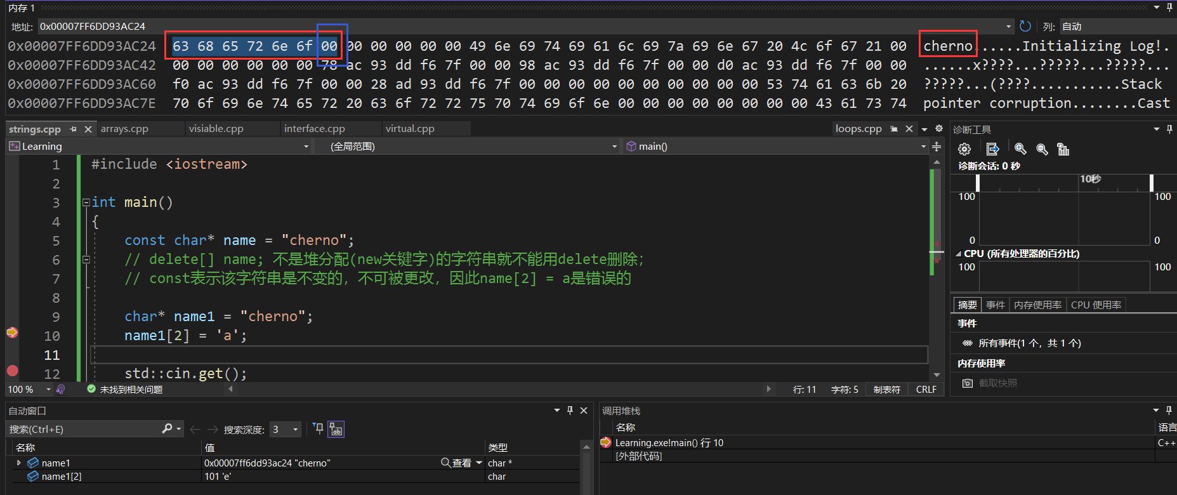The width and height of the screenshot is (1177, 495).
Task: Click the export diagnostic session icon
Action: coord(993,149)
